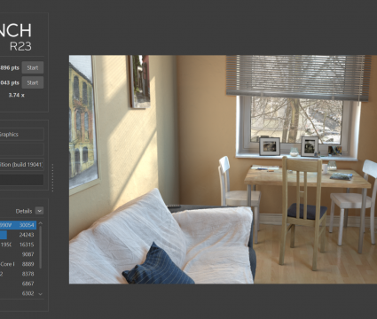Select the ranking row scoring 8889
377x319 pixels.
click(18, 264)
